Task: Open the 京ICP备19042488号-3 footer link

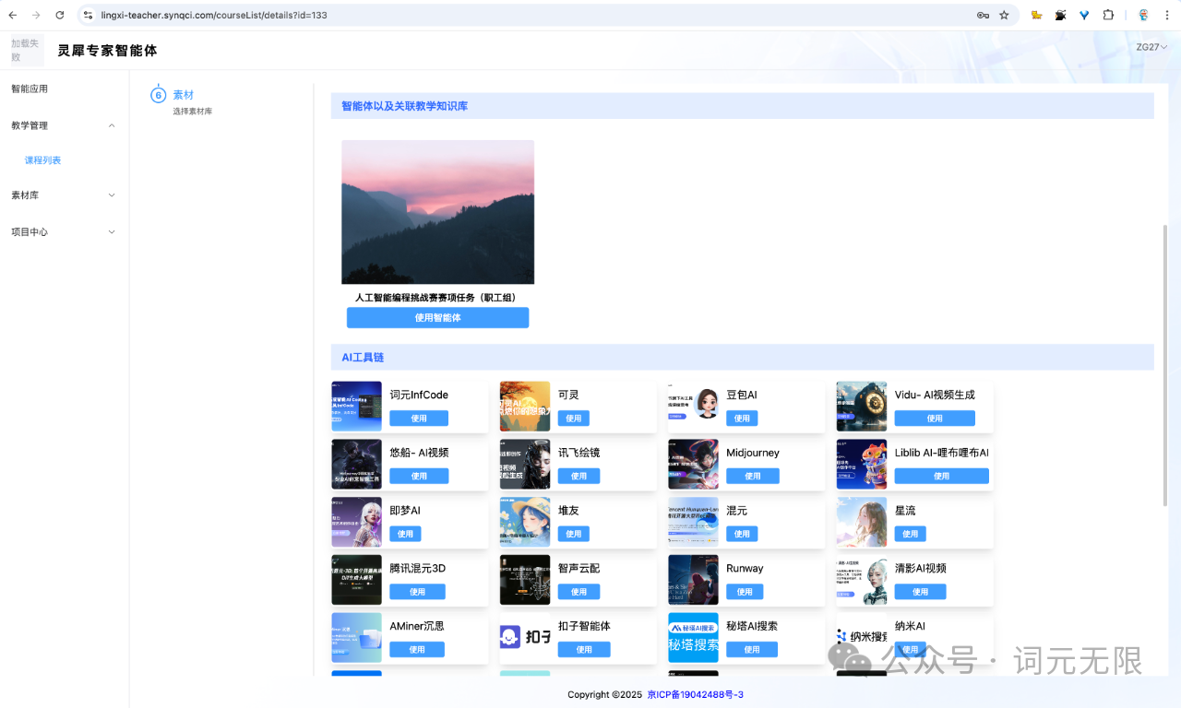Action: coord(696,695)
